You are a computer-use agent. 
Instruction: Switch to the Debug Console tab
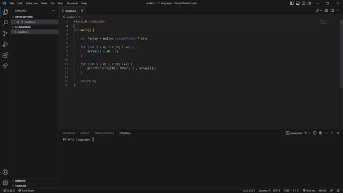(x=104, y=133)
